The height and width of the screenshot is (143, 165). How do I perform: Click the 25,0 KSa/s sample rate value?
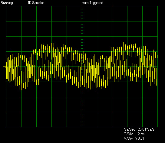click(x=146, y=129)
